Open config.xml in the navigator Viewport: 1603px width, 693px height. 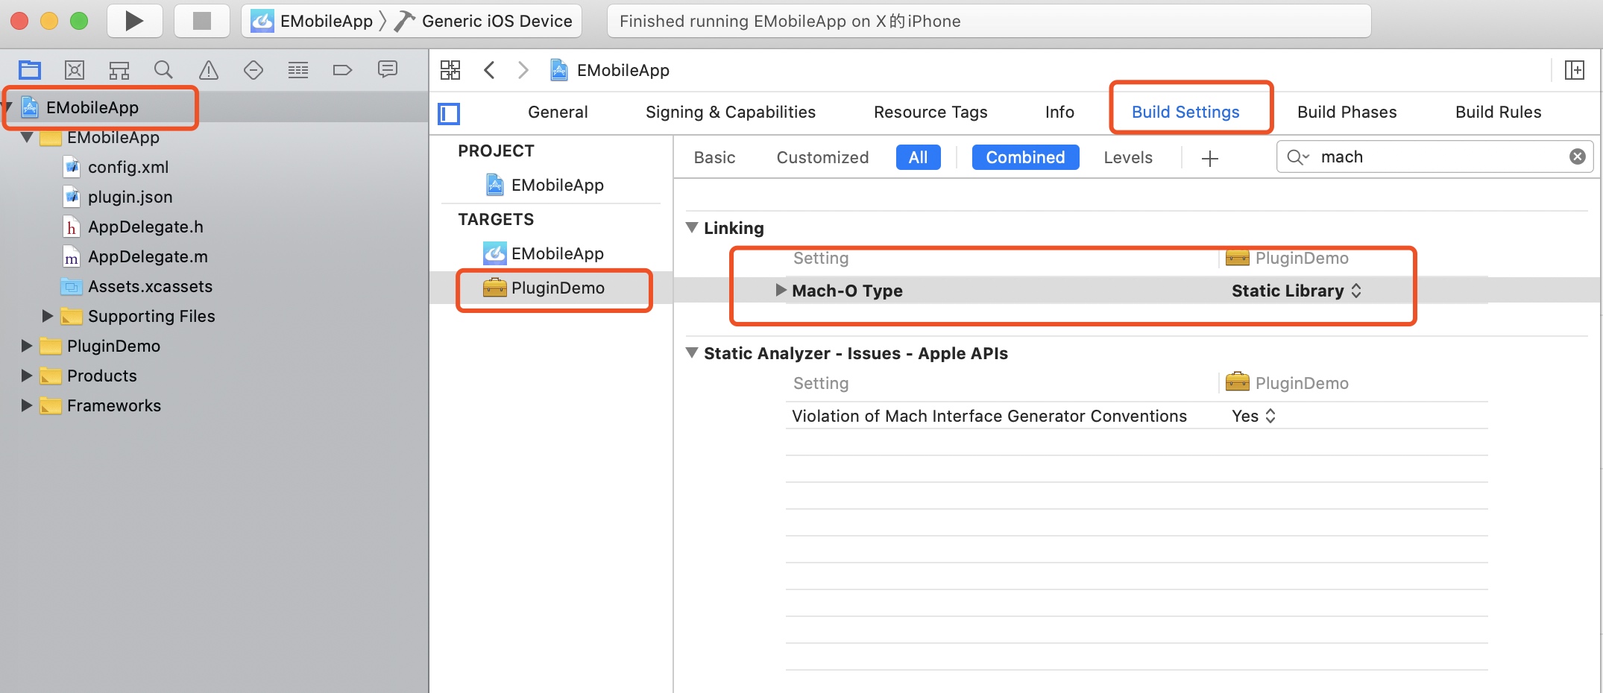click(x=116, y=167)
